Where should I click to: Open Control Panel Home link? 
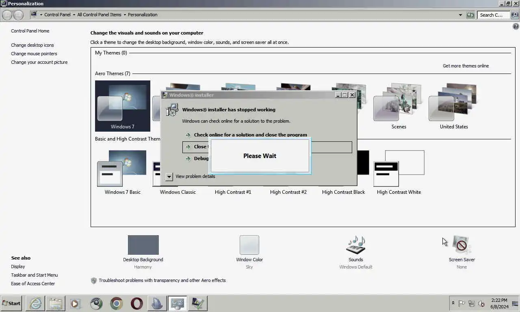30,31
